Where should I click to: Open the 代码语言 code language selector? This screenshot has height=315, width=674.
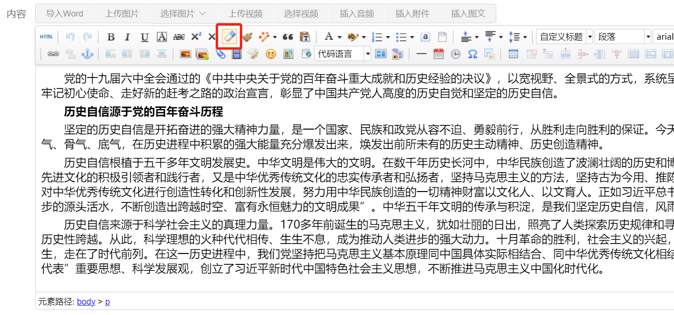click(342, 53)
